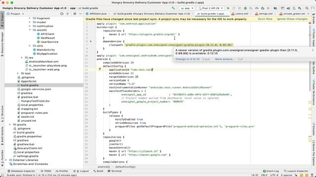The width and height of the screenshot is (316, 177).
Task: Open Project panel gear options
Action: point(75,14)
